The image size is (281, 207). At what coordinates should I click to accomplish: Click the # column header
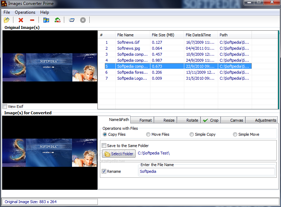click(x=107, y=35)
